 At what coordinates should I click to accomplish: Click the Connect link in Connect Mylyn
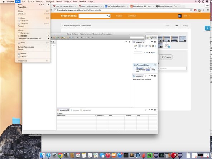(x=139, y=68)
